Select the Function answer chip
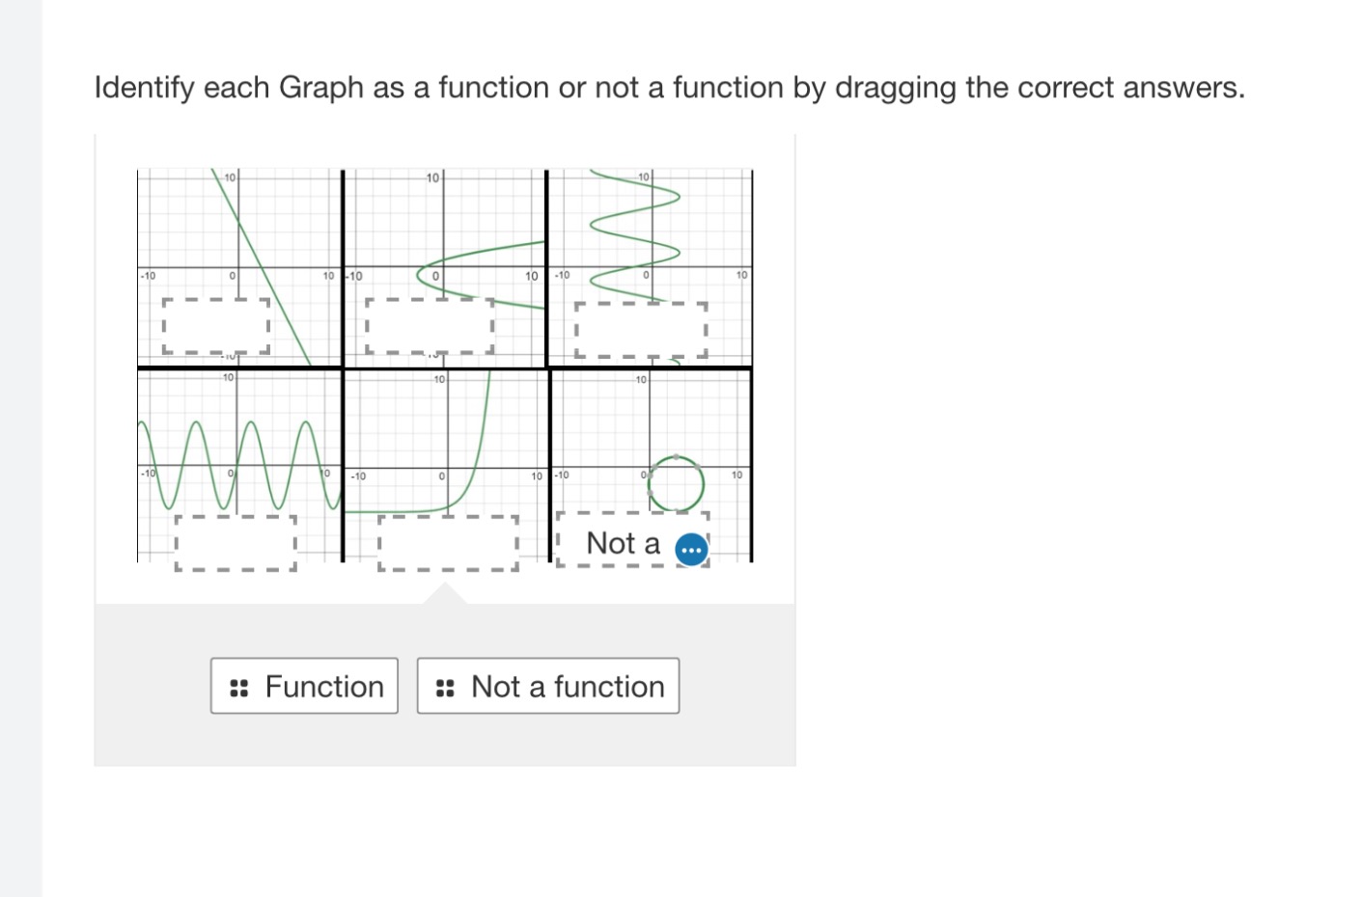Image resolution: width=1361 pixels, height=897 pixels. [x=304, y=686]
